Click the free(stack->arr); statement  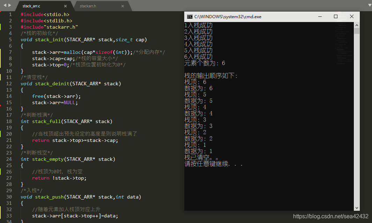pos(56,96)
